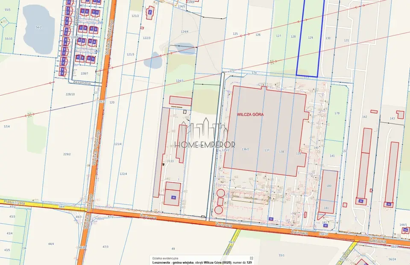
Task: Pick parcel label 136/2
Action: click(245, 149)
